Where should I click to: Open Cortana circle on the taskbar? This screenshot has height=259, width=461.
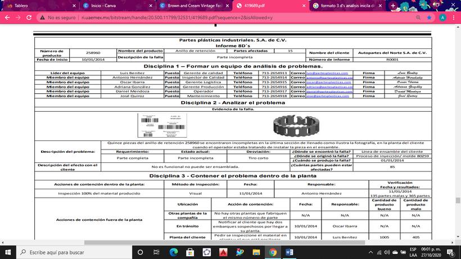(140, 252)
